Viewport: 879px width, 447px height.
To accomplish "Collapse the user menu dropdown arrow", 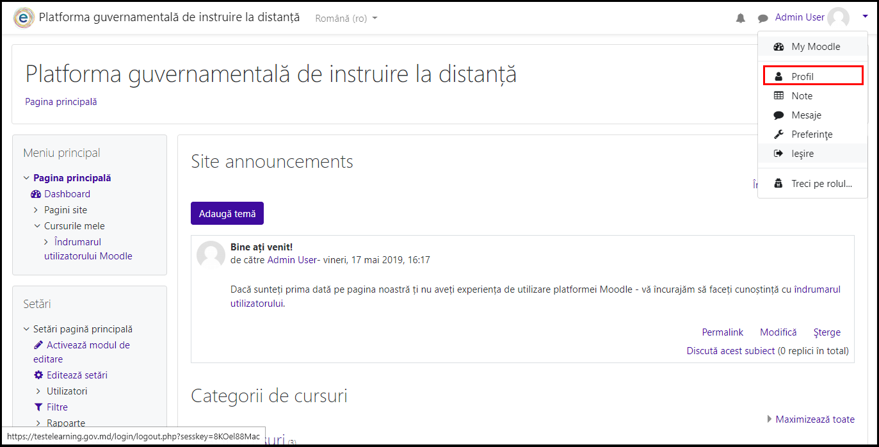I will pyautogui.click(x=865, y=17).
